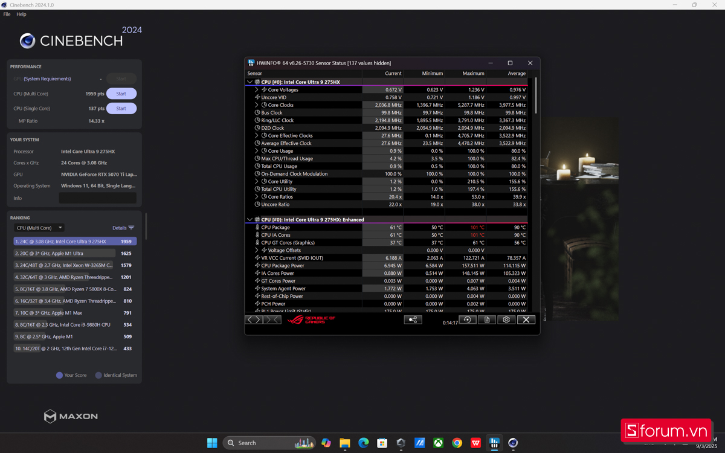The width and height of the screenshot is (725, 453).
Task: Click the Republic of Gamers logo
Action: tap(311, 320)
